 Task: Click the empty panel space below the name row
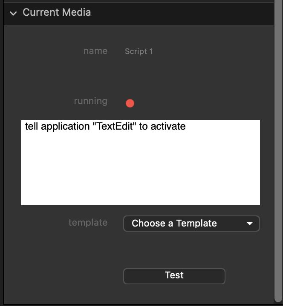[x=141, y=76]
